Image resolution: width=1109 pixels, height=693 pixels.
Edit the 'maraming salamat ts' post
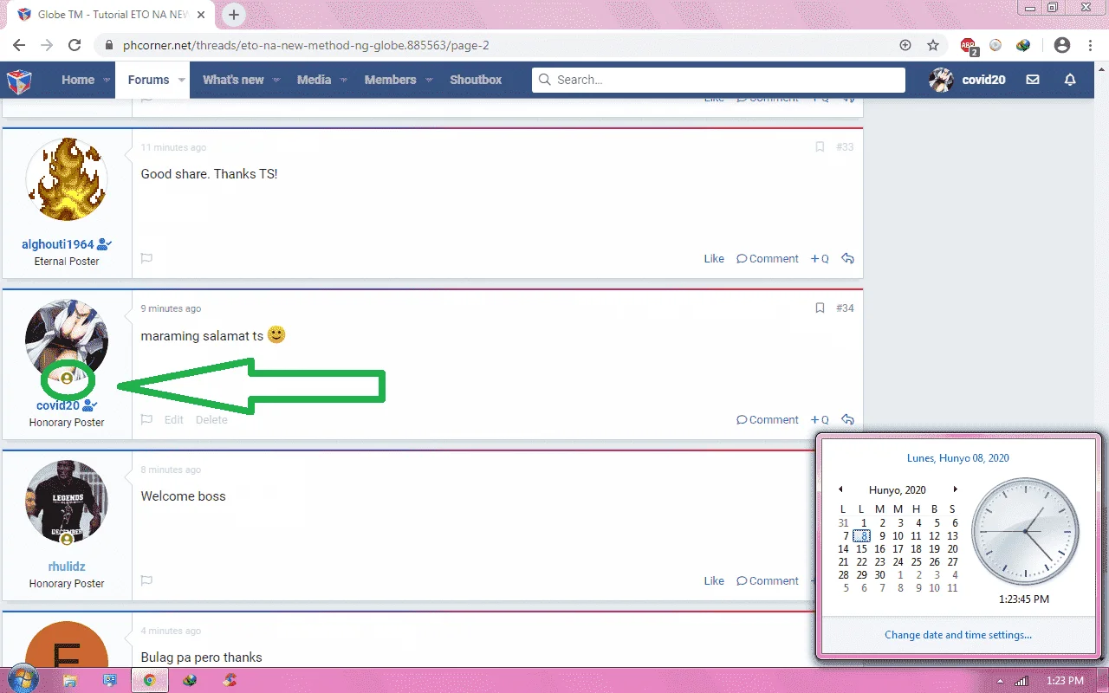pyautogui.click(x=174, y=419)
